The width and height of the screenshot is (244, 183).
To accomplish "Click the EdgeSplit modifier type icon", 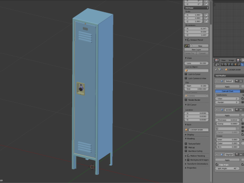I will click(222, 155).
